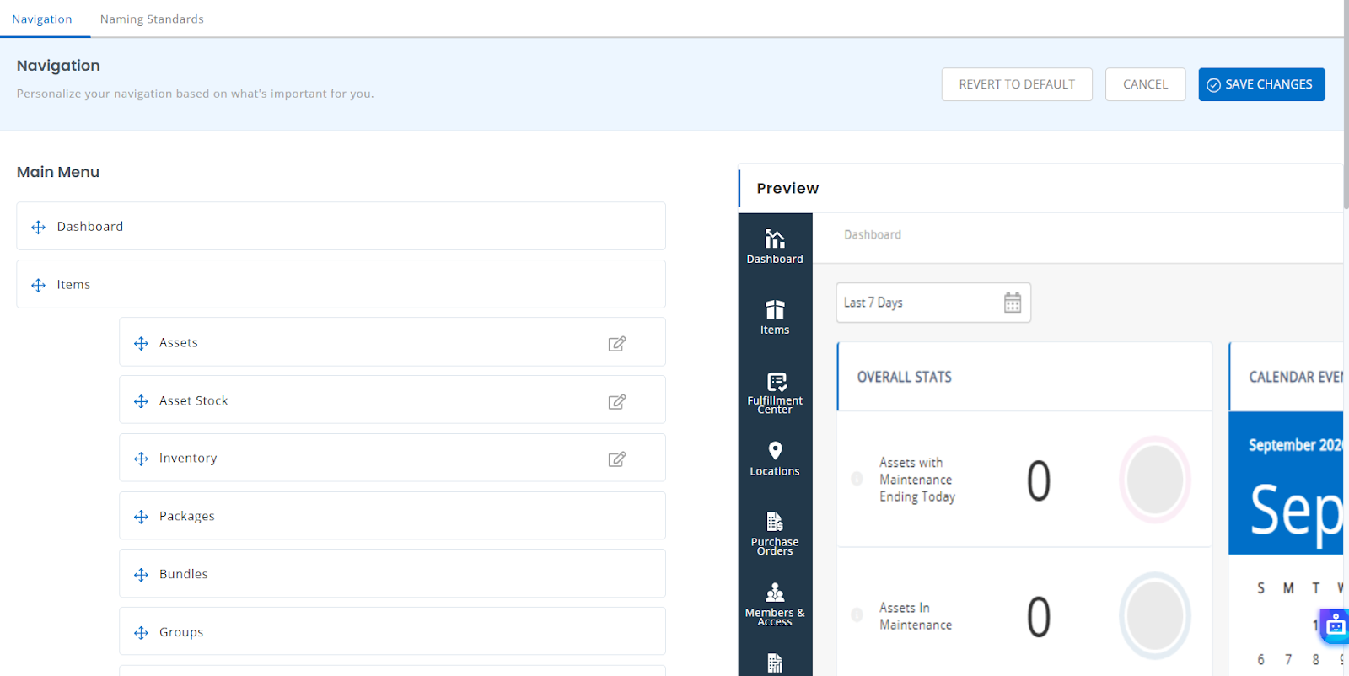
Task: Open the chatbot assistant widget
Action: (x=1335, y=626)
